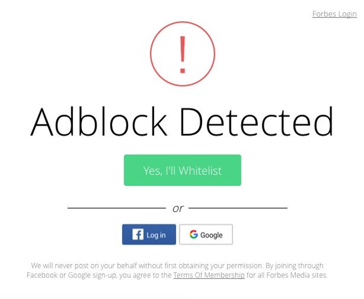Click the 'Google' label on sign-in button
This screenshot has width=364, height=299.
[x=211, y=235]
